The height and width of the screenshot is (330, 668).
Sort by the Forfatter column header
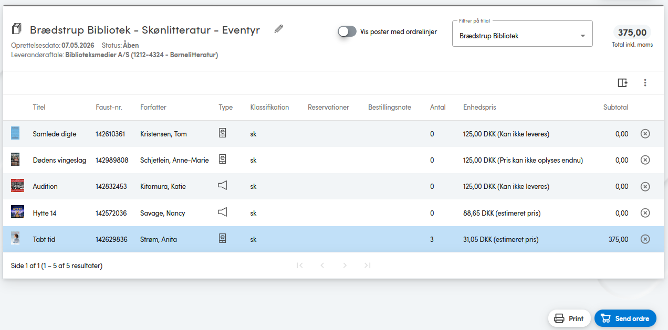(x=153, y=107)
